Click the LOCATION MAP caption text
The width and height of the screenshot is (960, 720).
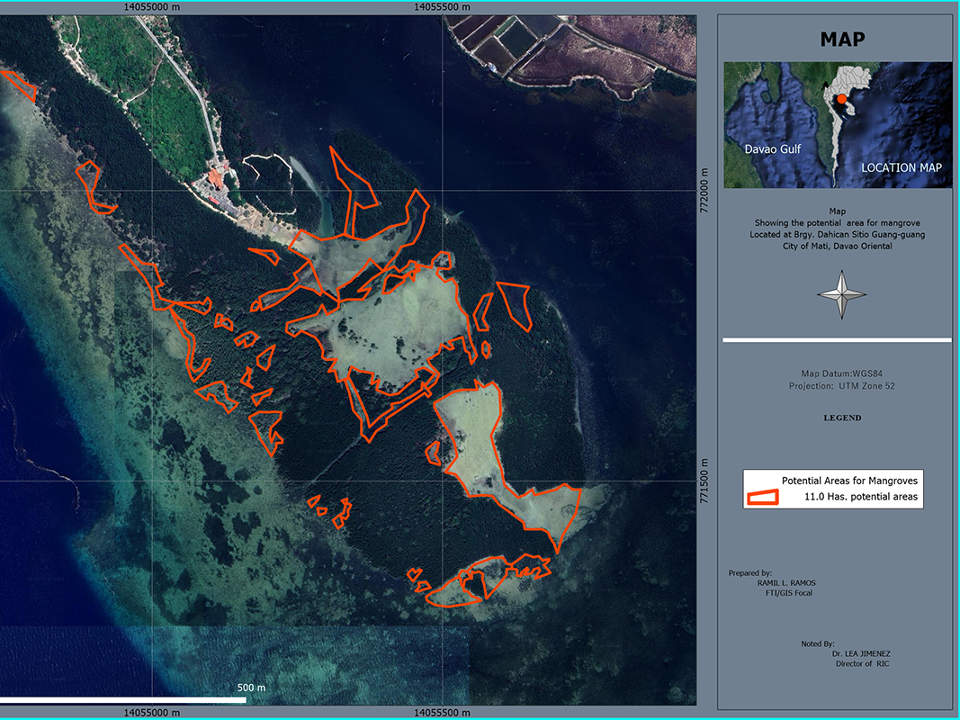(901, 168)
